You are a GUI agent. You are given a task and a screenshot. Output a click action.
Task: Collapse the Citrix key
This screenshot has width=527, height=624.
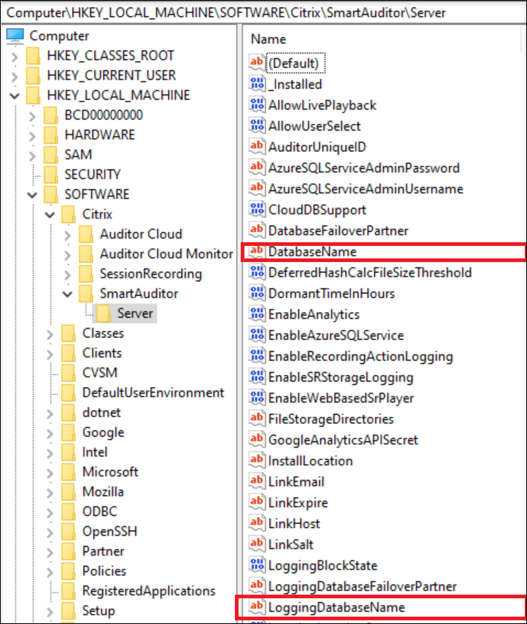pyautogui.click(x=50, y=215)
